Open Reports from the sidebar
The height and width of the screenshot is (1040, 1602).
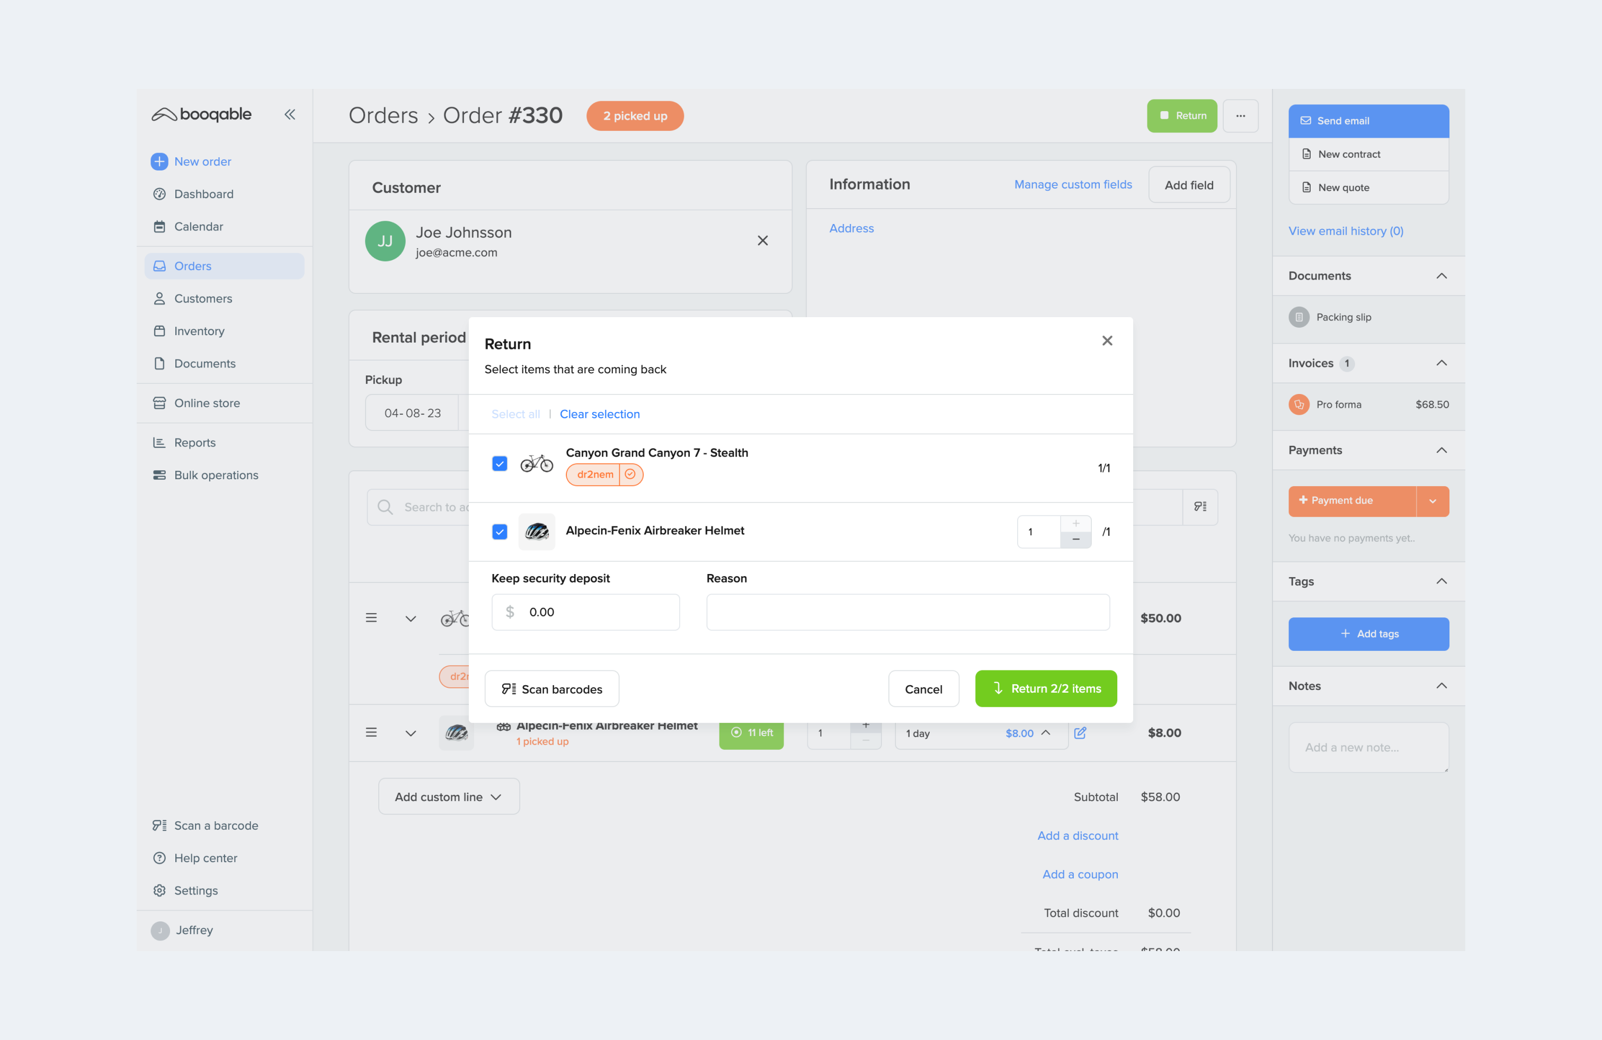[195, 442]
